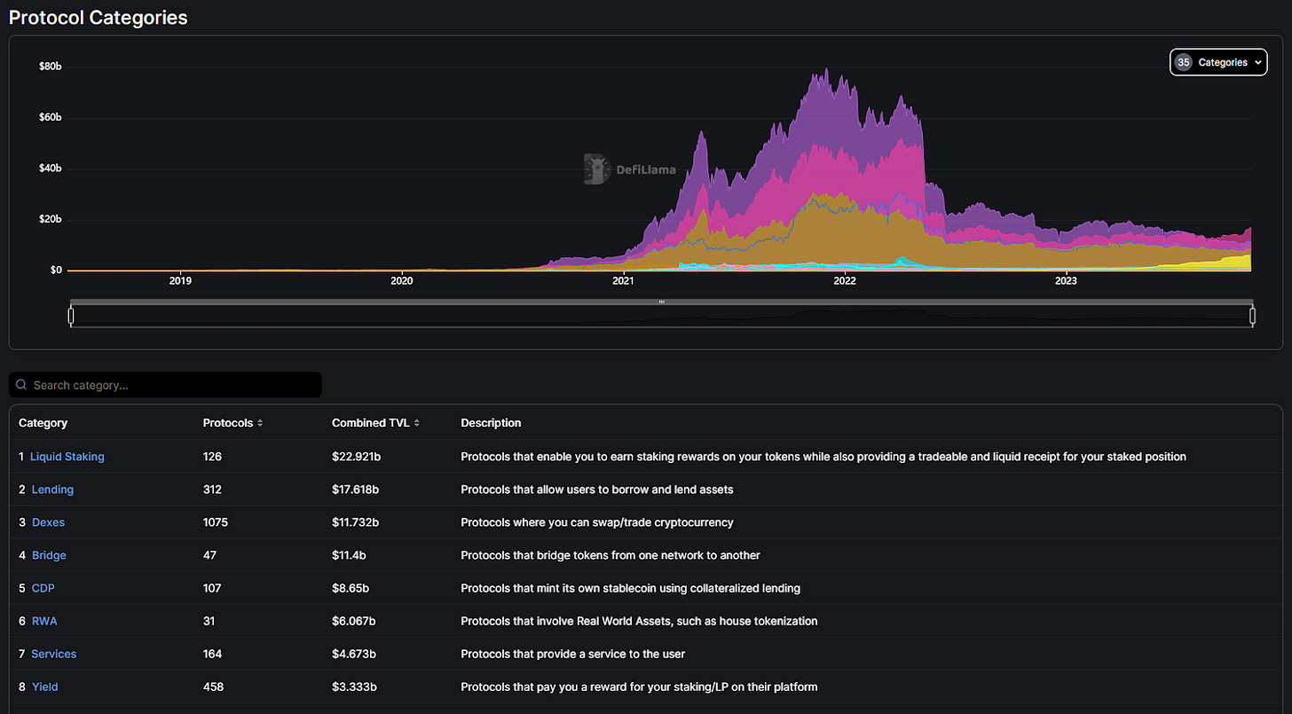Click the RWA description about house tokenization
This screenshot has width=1292, height=714.
(639, 621)
